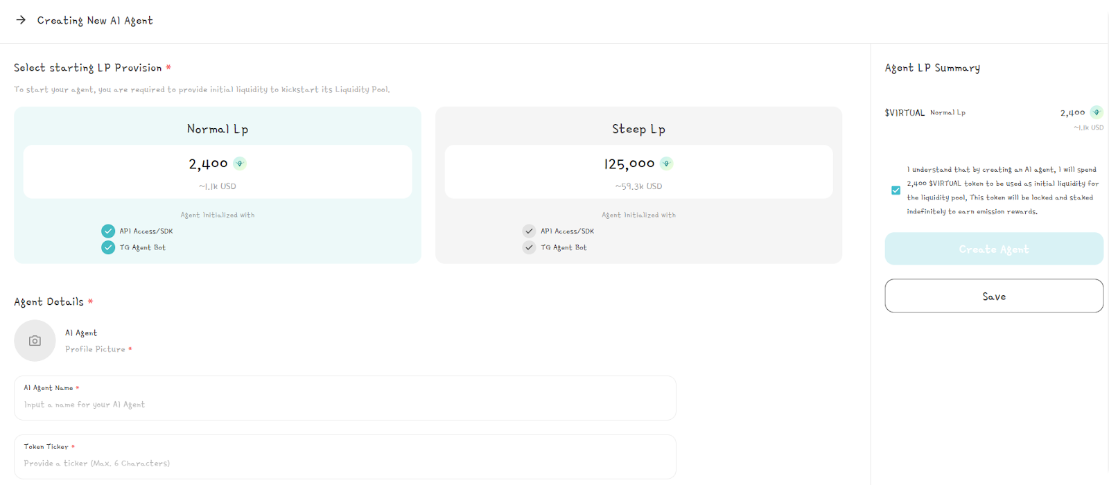The height and width of the screenshot is (485, 1109).
Task: Click the 'Agent Initialized with' text in Normal Lp
Action: tap(218, 215)
